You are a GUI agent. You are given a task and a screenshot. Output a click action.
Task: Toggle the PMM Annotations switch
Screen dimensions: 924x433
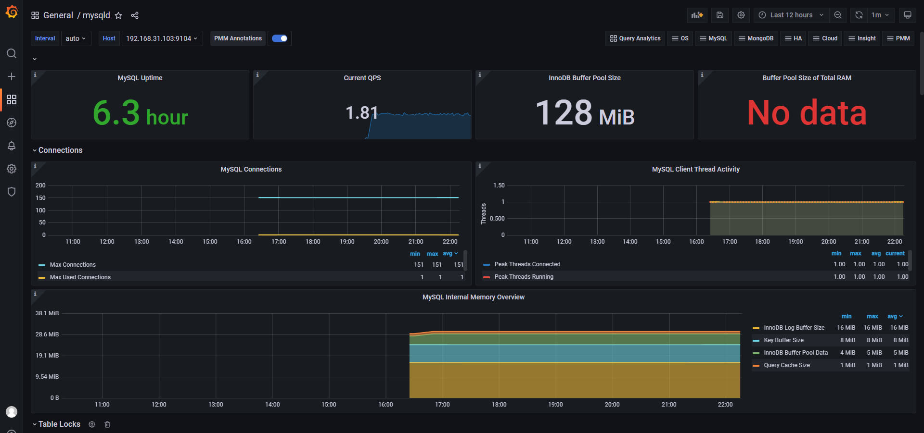click(x=280, y=38)
